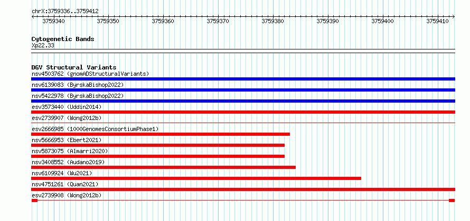Click the right arrowhead of the ruler
470x221 pixels.
[x=454, y=16]
